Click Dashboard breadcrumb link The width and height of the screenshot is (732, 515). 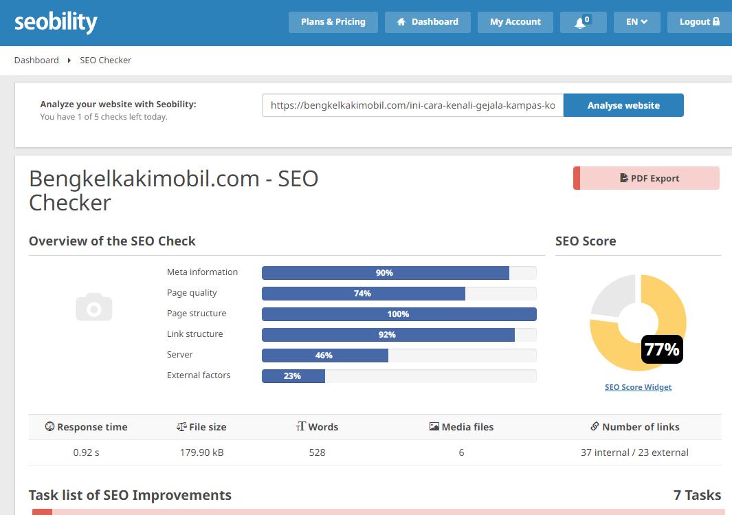coord(36,61)
